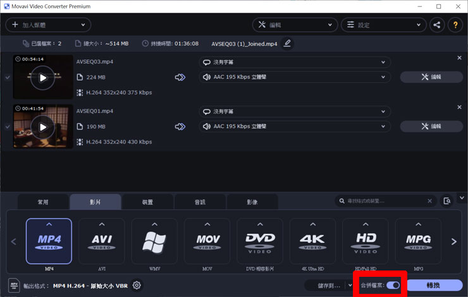Image resolution: width=468 pixels, height=297 pixels.
Task: Select the MP4 video format
Action: pos(49,241)
